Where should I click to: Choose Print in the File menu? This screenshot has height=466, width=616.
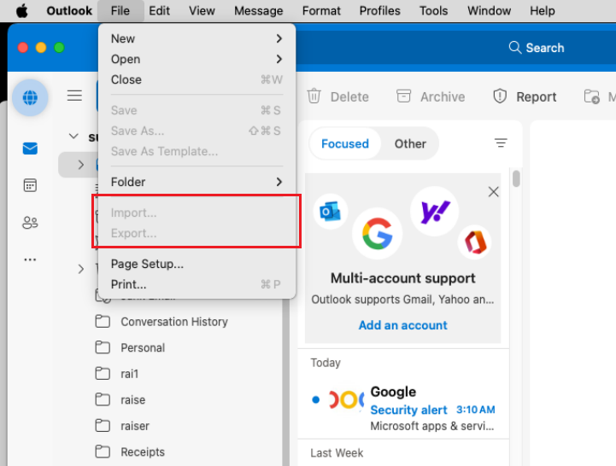pyautogui.click(x=197, y=284)
